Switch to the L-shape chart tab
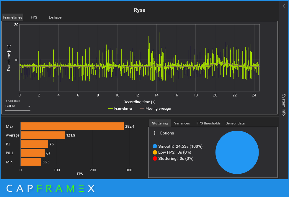 pos(55,17)
